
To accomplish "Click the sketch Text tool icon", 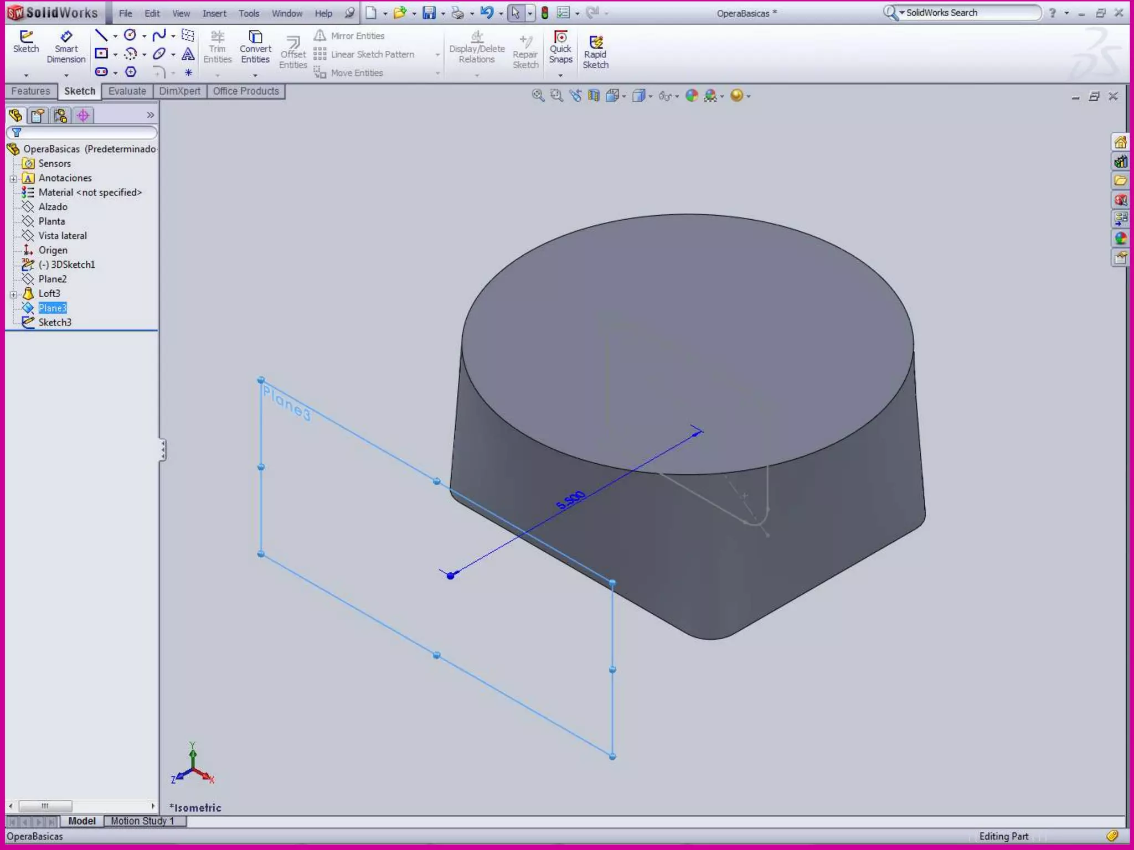I will [188, 54].
